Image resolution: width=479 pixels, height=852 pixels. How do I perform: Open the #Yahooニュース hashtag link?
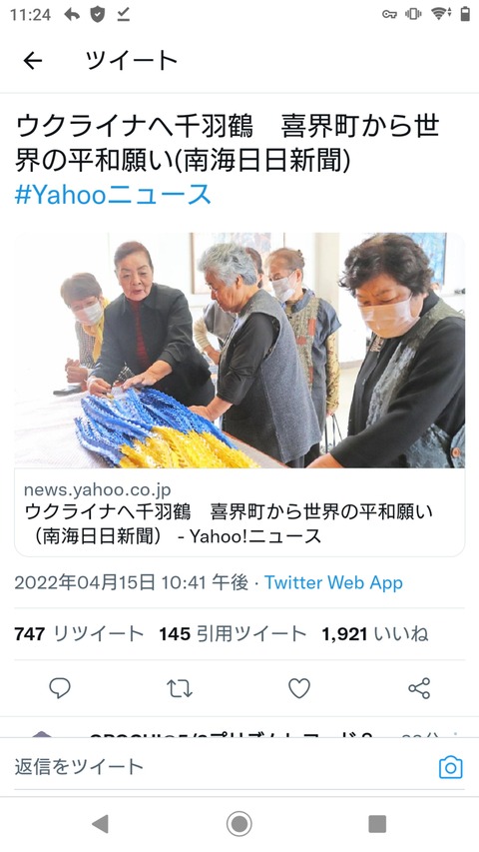(113, 194)
